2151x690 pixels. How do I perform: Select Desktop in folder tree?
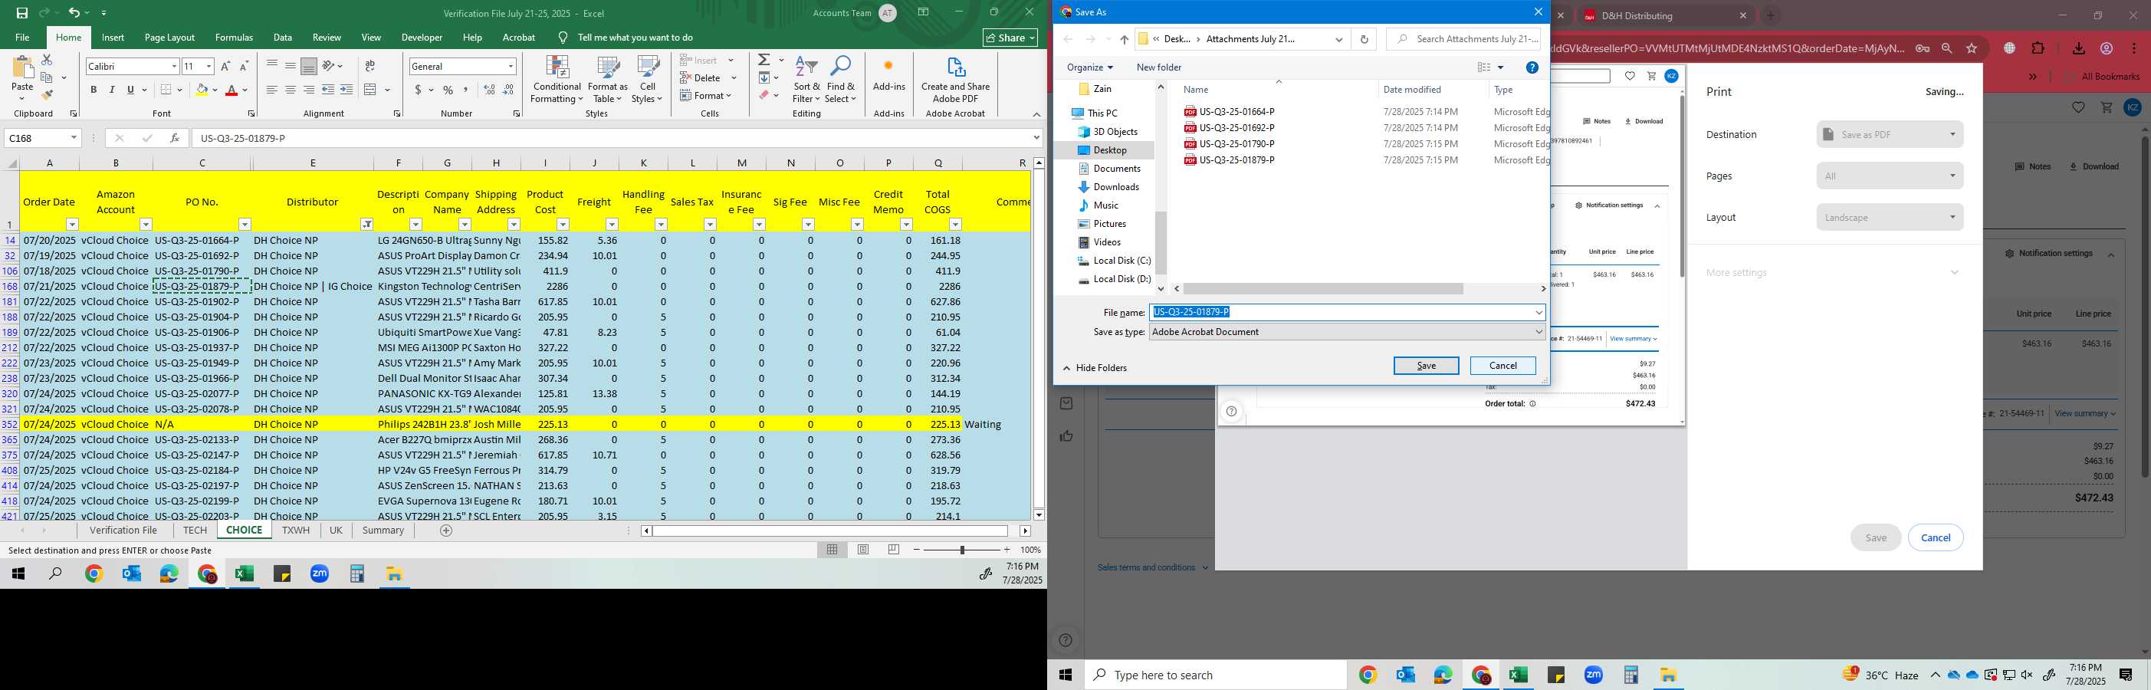click(1110, 150)
